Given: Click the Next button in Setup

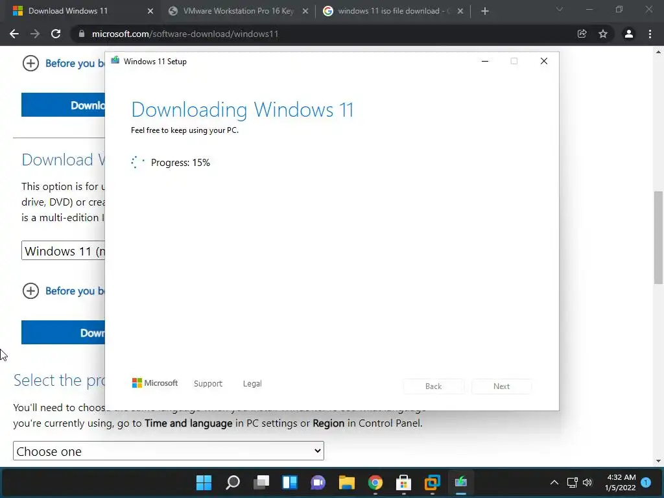Looking at the screenshot, I should point(501,386).
